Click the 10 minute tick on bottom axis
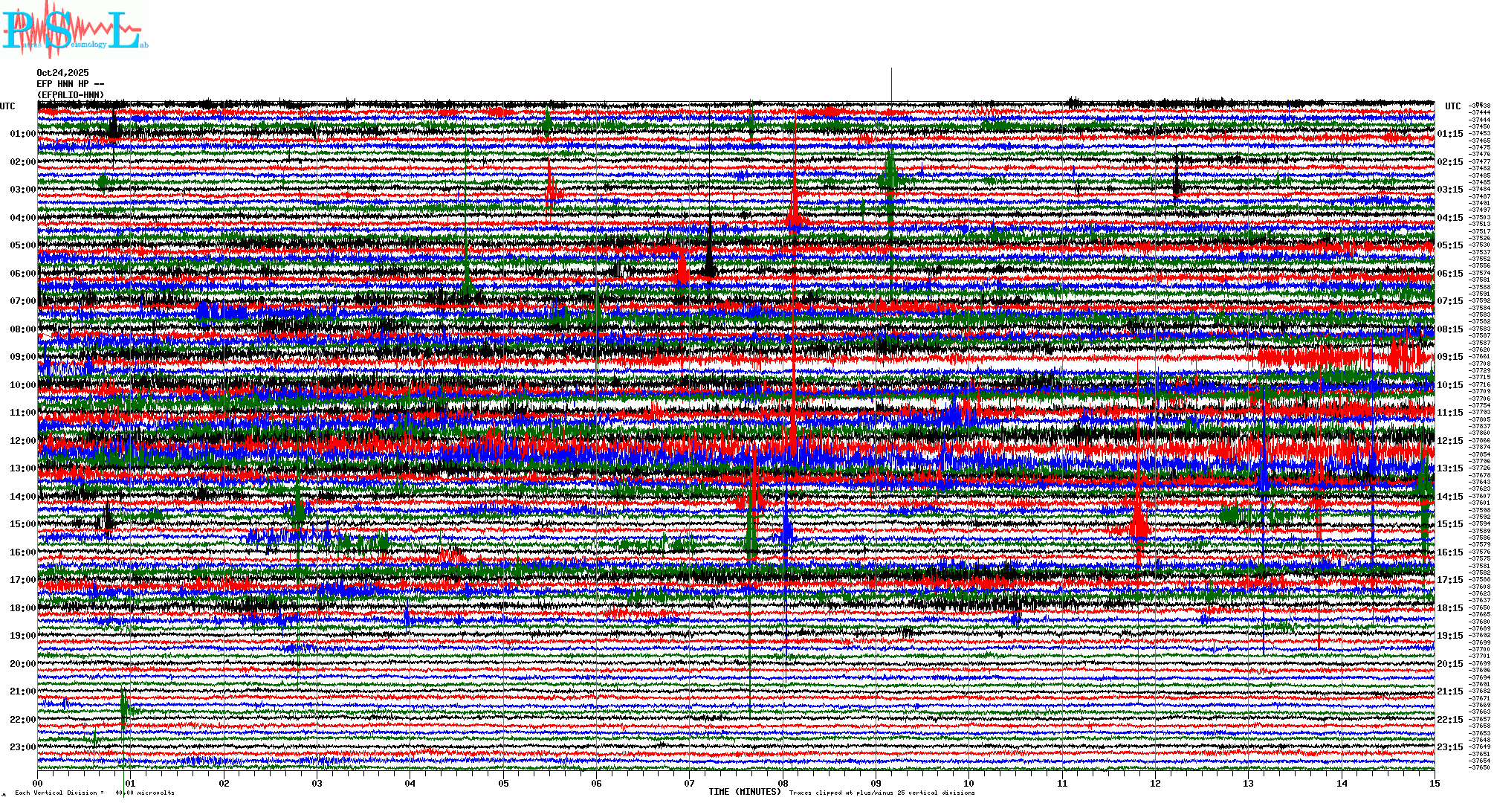This screenshot has width=1494, height=803. pos(968,784)
